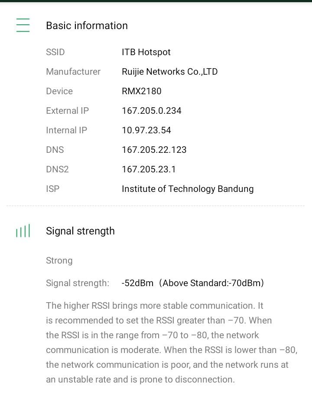
Task: Select the Basic information heading
Action: tap(87, 26)
